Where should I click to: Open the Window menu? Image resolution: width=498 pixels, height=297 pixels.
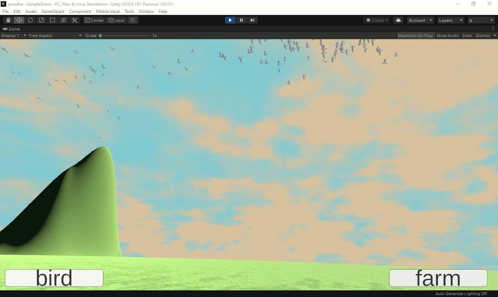(146, 11)
